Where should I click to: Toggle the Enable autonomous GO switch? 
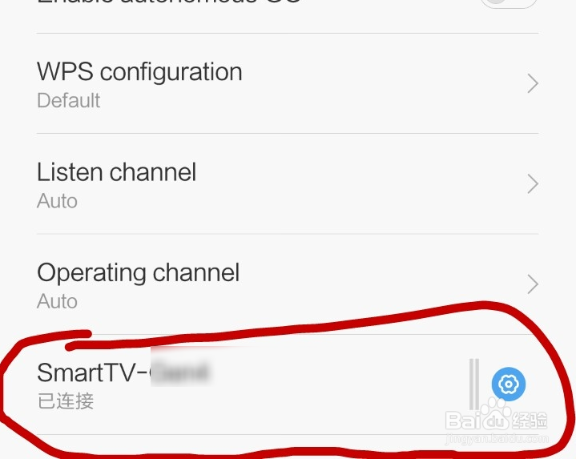click(x=509, y=3)
